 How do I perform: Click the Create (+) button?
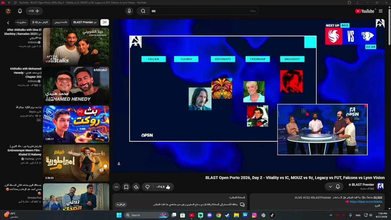[34, 11]
